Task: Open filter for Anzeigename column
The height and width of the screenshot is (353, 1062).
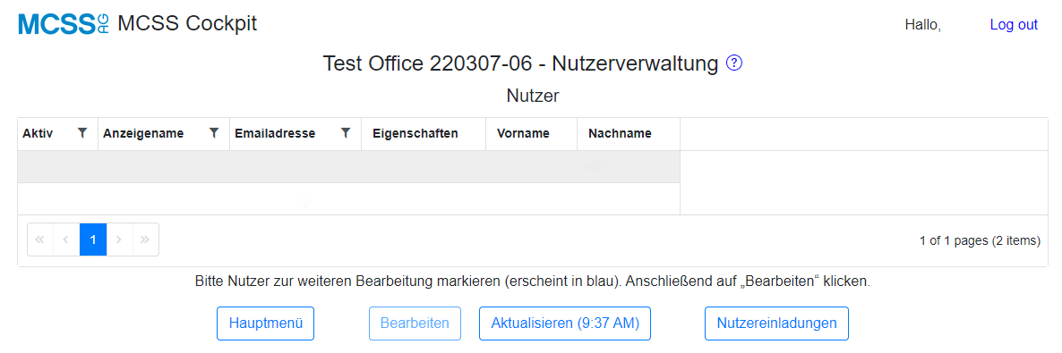Action: (x=214, y=133)
